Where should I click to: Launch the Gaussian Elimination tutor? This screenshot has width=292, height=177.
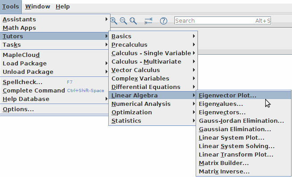pos(244,129)
